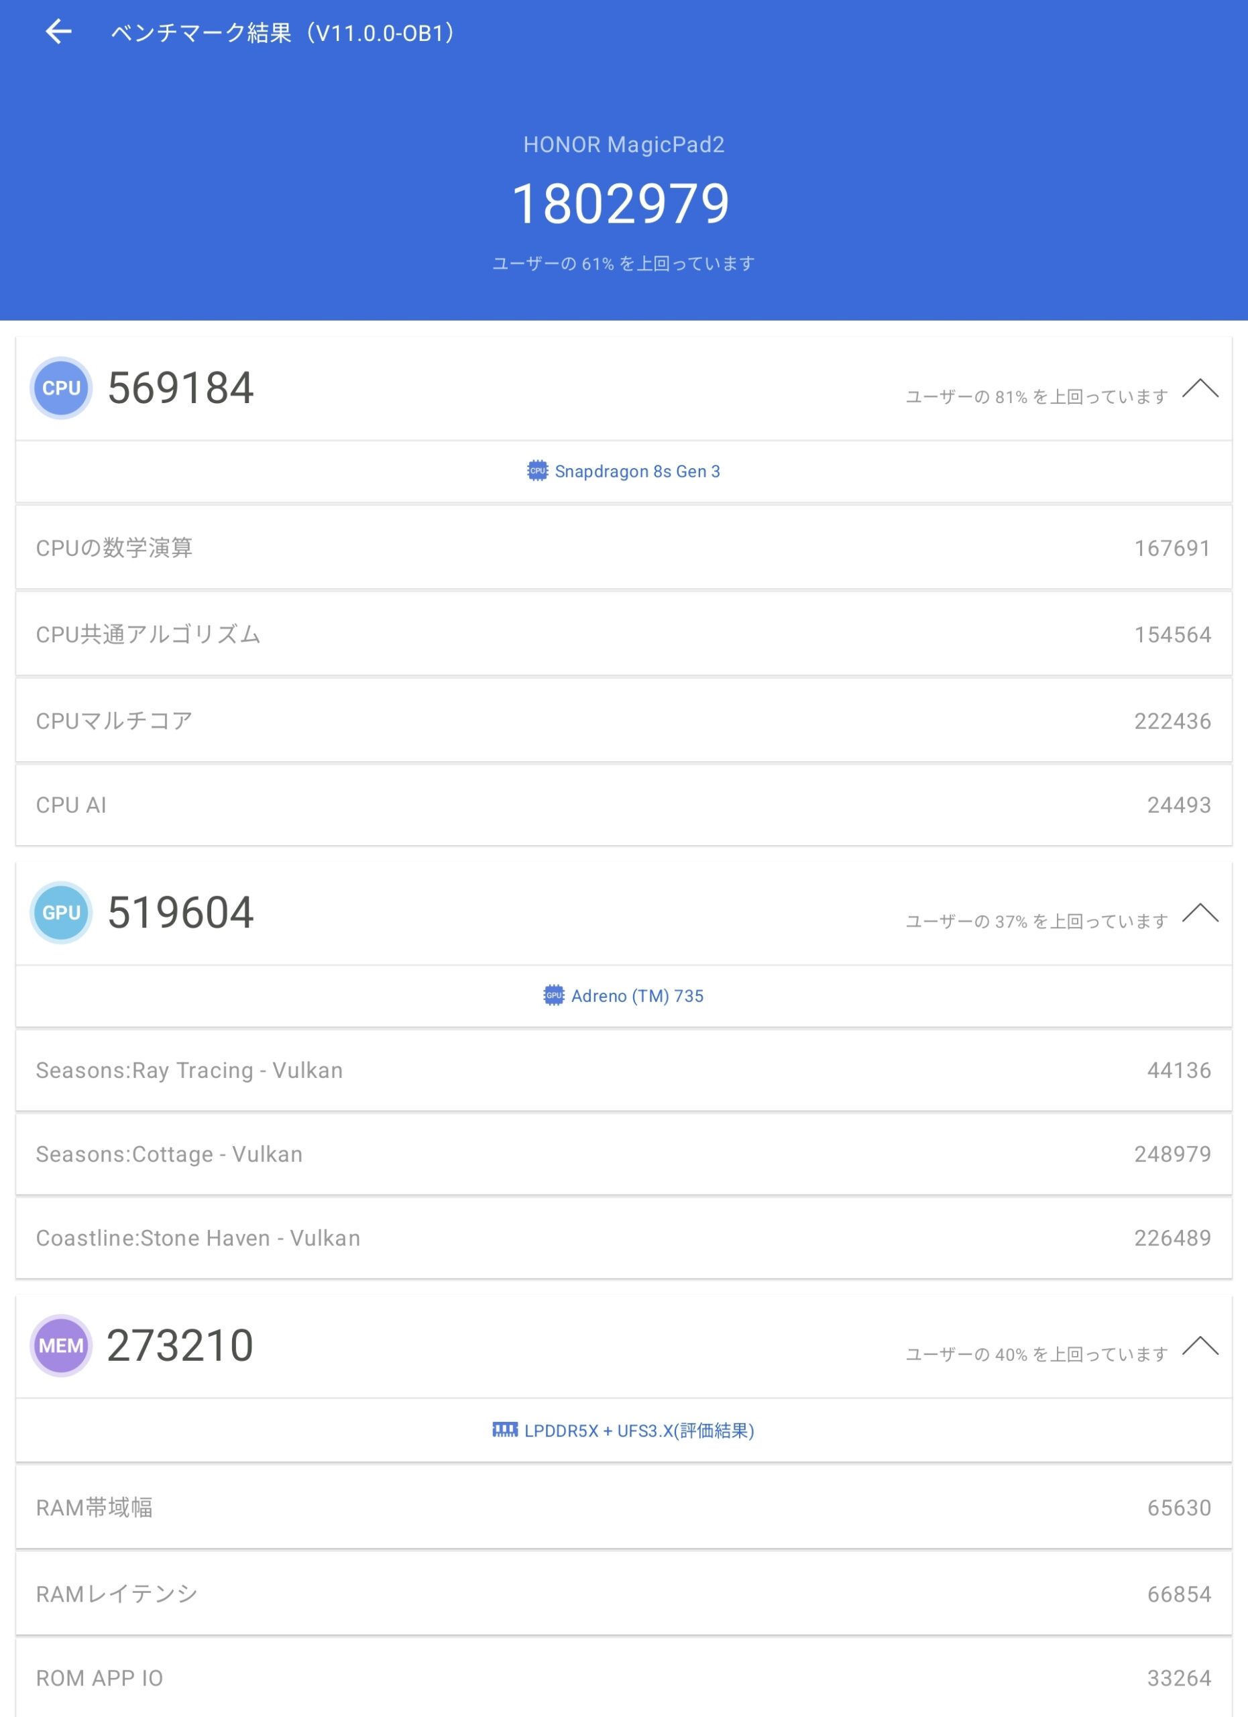Viewport: 1248px width, 1717px height.
Task: Select Seasons:Ray Tracing - Vulkan row
Action: (624, 1070)
